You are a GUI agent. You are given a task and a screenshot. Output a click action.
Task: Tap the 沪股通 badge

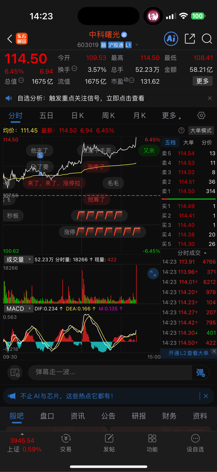tap(116, 45)
